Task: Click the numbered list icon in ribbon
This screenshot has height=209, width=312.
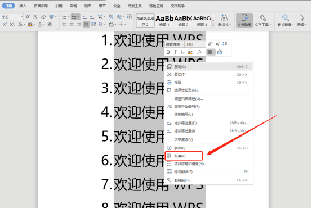Action: coord(74,17)
